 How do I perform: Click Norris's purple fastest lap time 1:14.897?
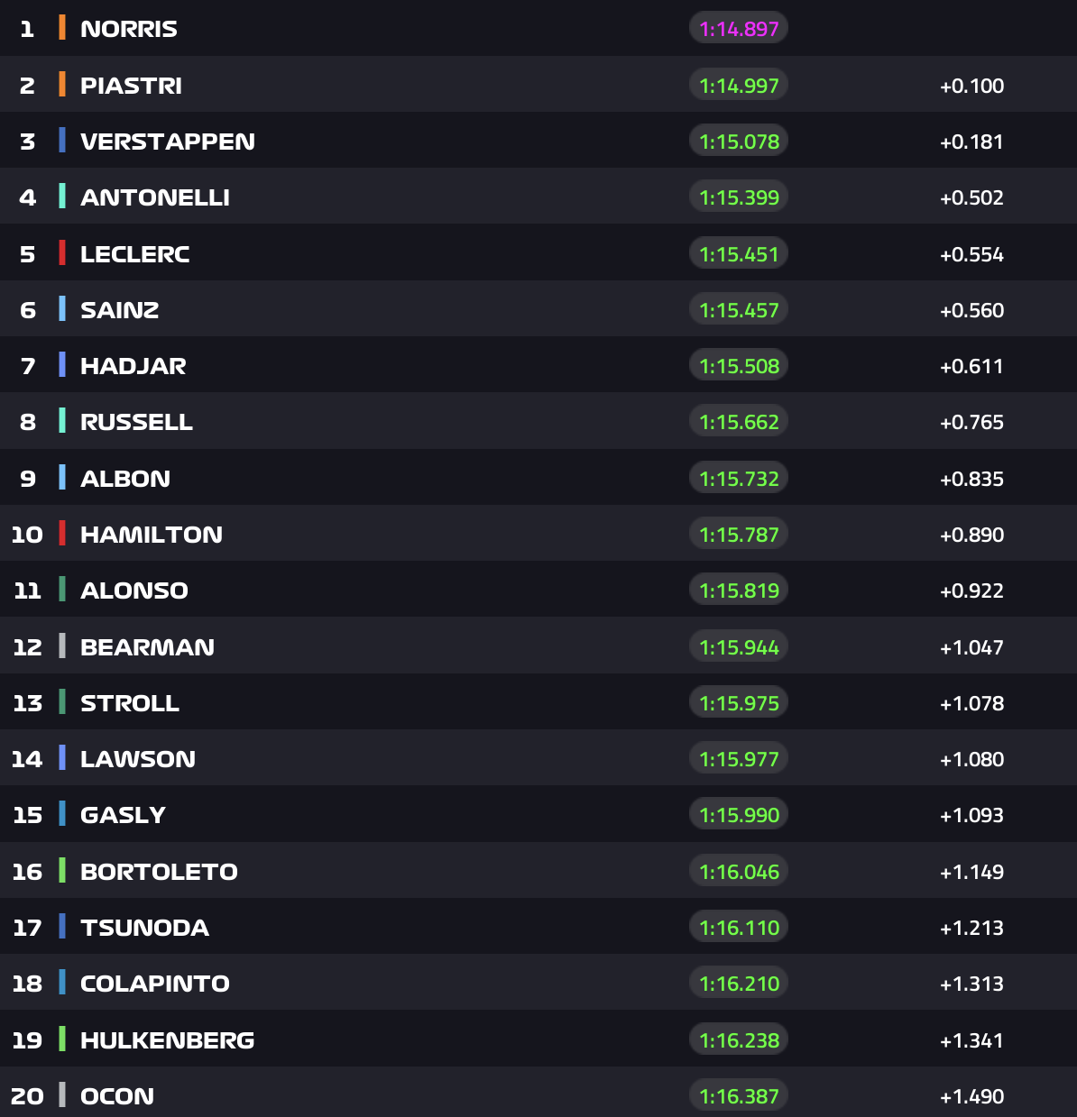[x=739, y=29]
